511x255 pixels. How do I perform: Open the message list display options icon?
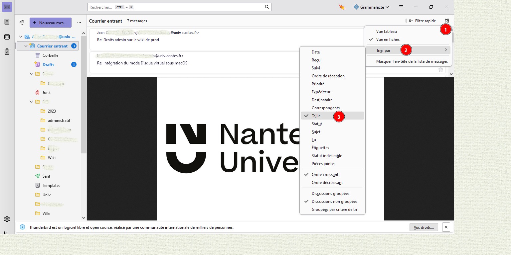pyautogui.click(x=447, y=20)
